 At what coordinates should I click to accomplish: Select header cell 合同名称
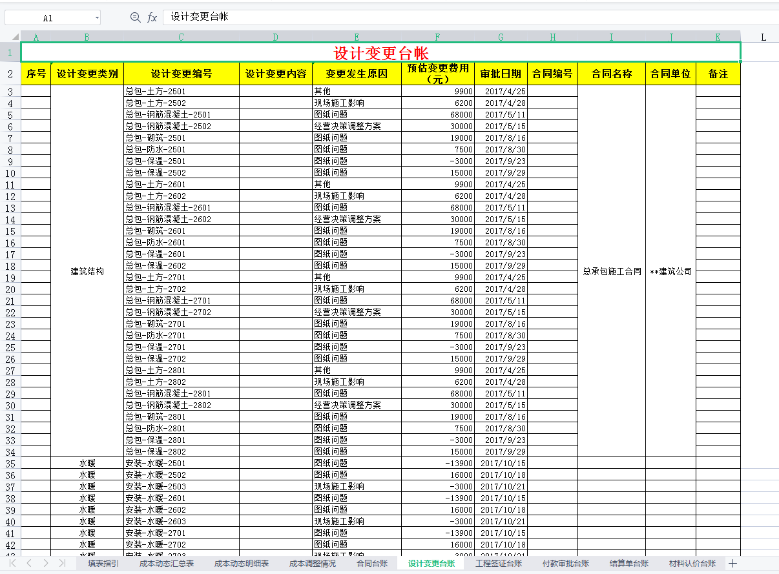click(612, 74)
